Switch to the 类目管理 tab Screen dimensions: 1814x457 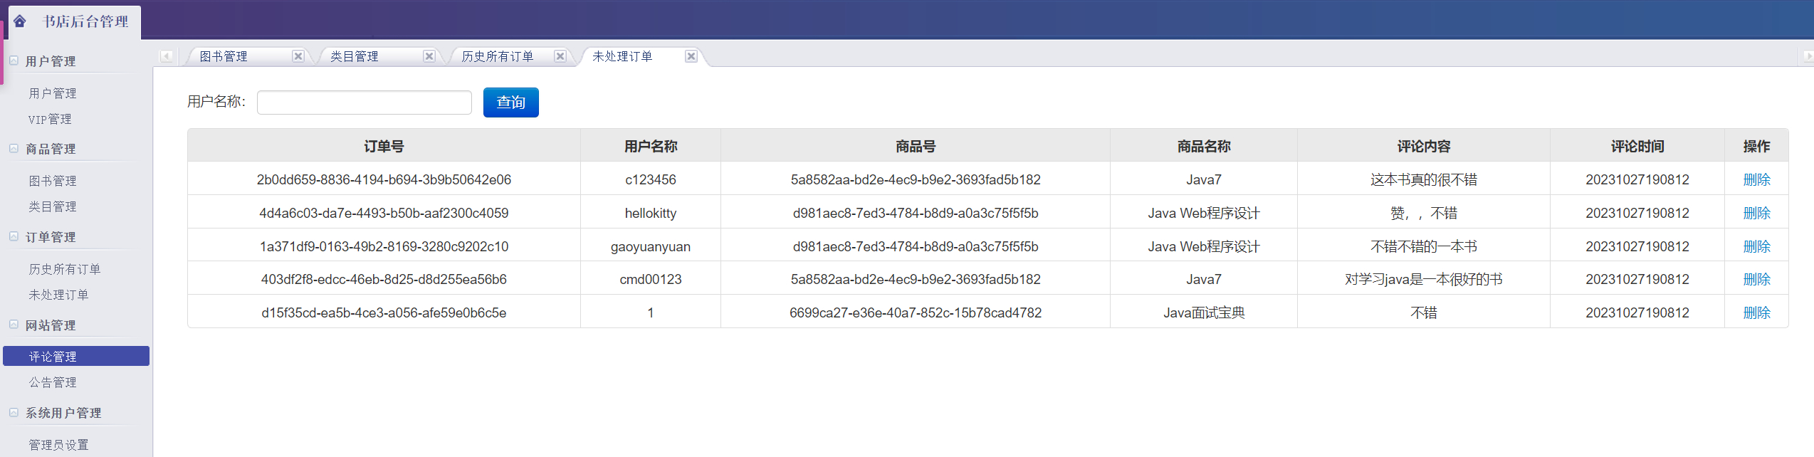coord(355,56)
